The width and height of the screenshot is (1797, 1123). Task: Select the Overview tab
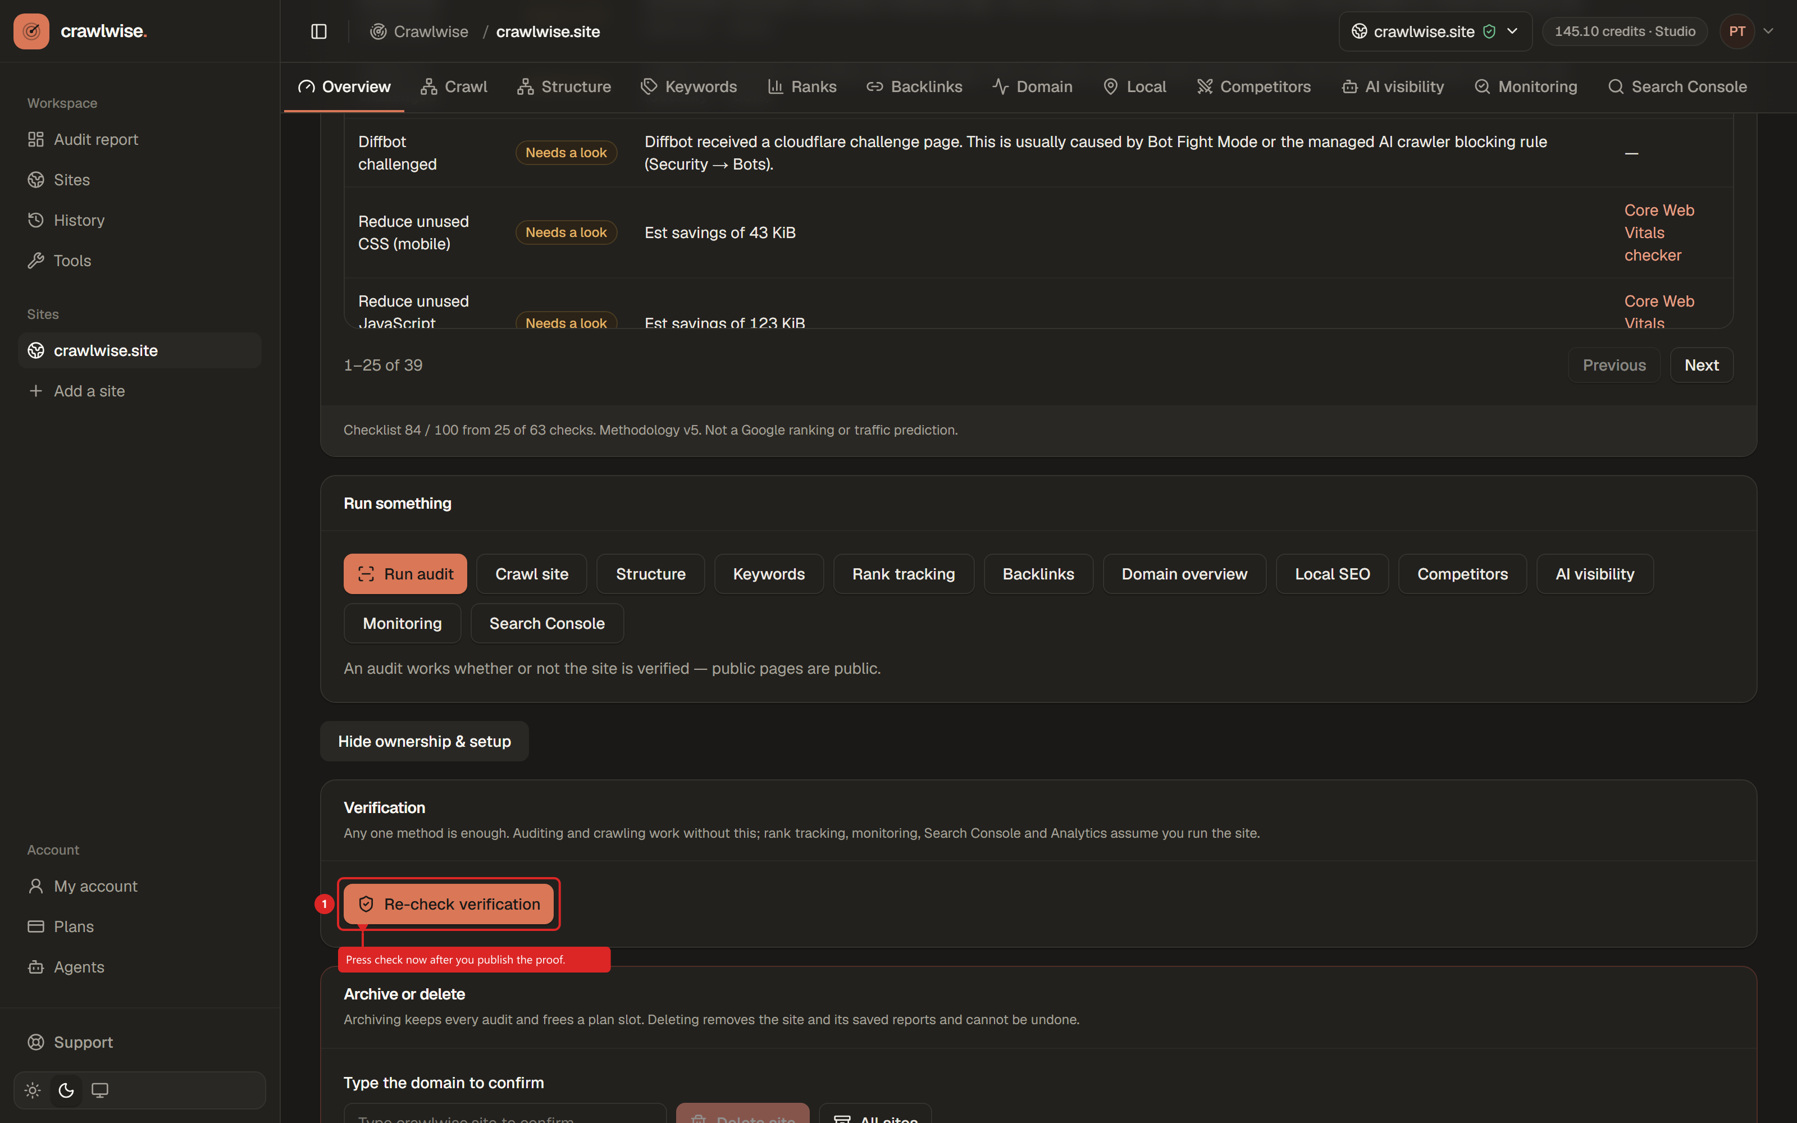pyautogui.click(x=344, y=87)
